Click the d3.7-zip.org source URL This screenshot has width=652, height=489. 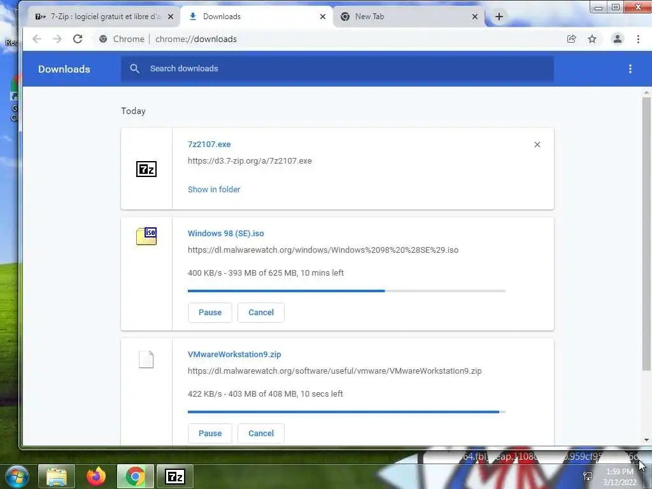pos(250,161)
